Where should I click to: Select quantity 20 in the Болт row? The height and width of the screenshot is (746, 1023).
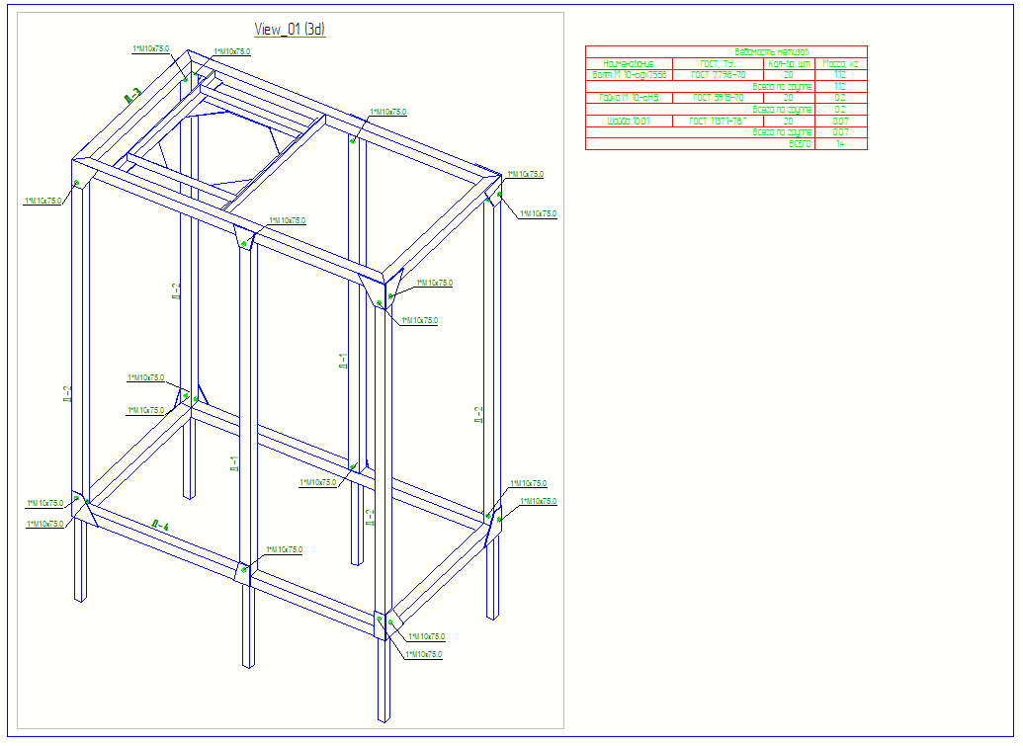788,75
